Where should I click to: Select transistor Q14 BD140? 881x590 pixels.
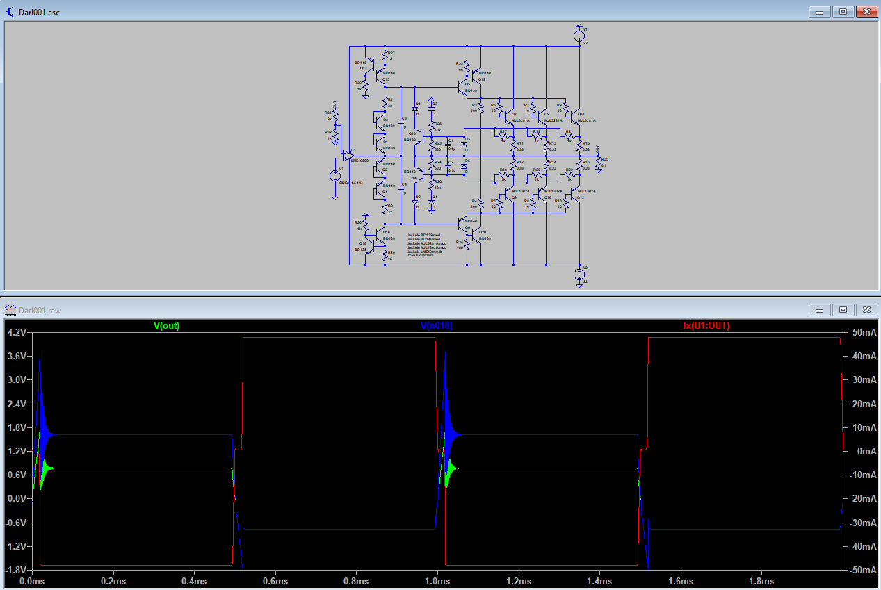click(x=419, y=174)
